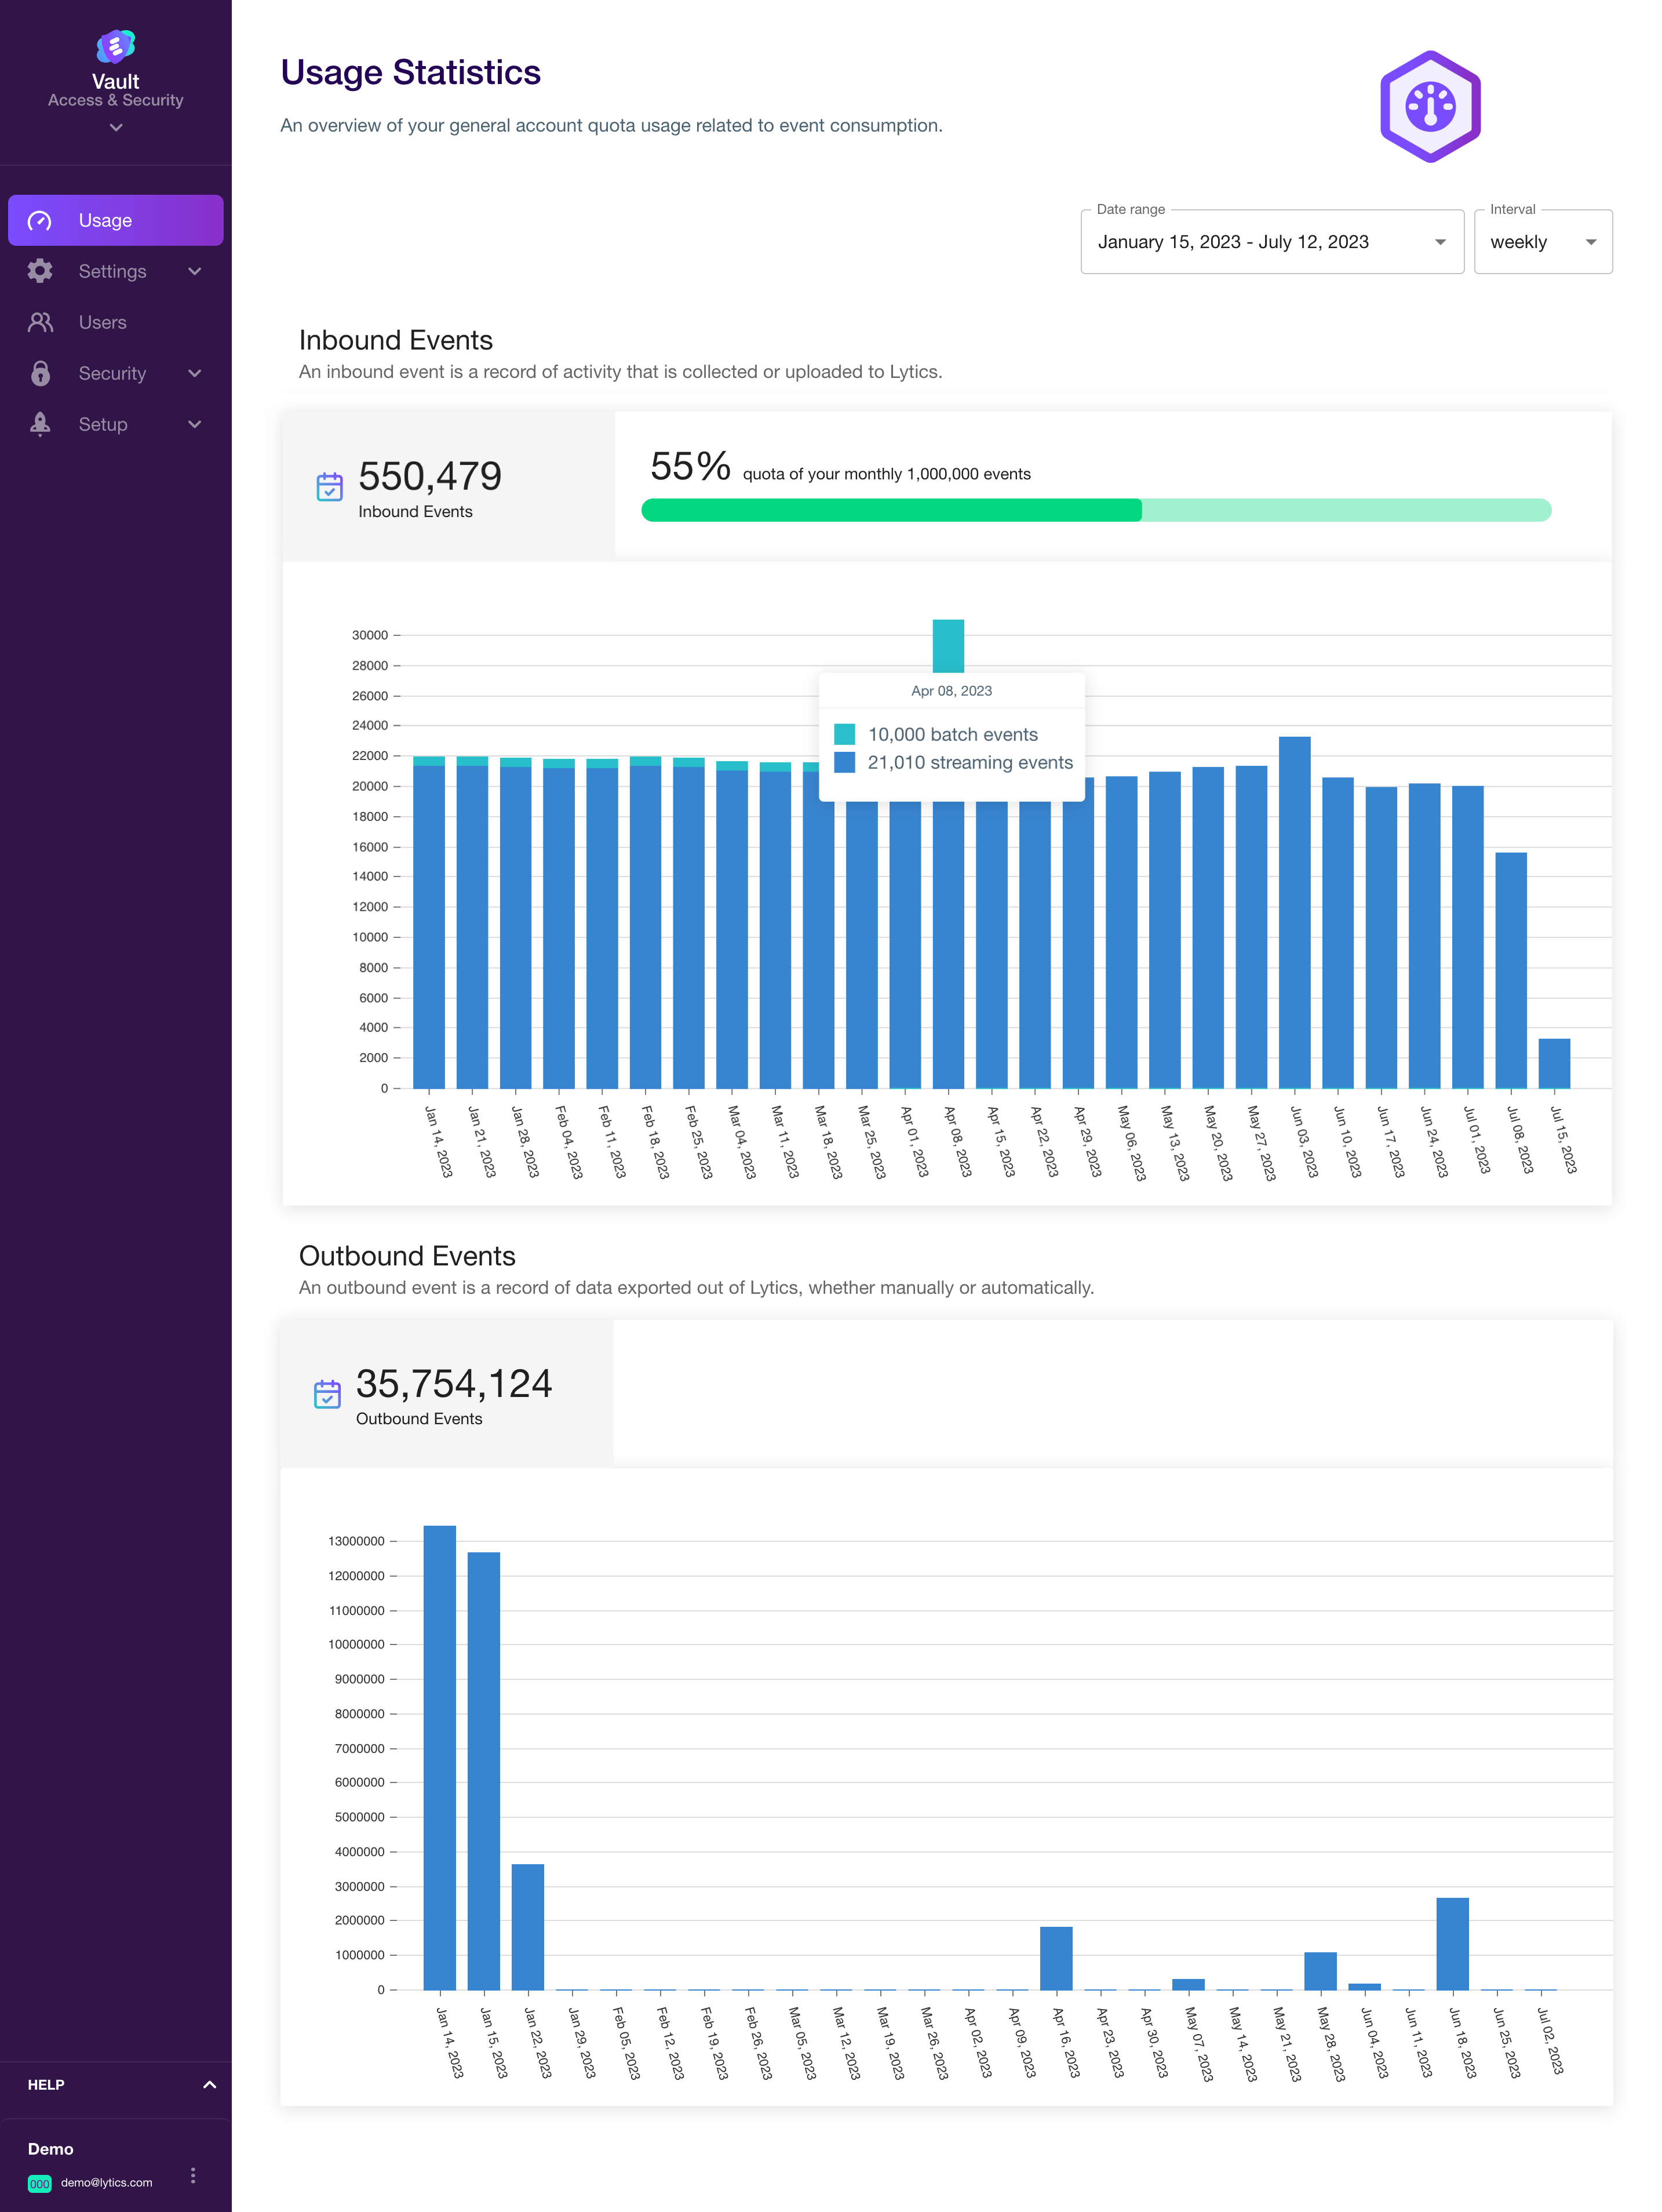Click the inbound quota progress bar
Image resolution: width=1662 pixels, height=2212 pixels.
1095,510
